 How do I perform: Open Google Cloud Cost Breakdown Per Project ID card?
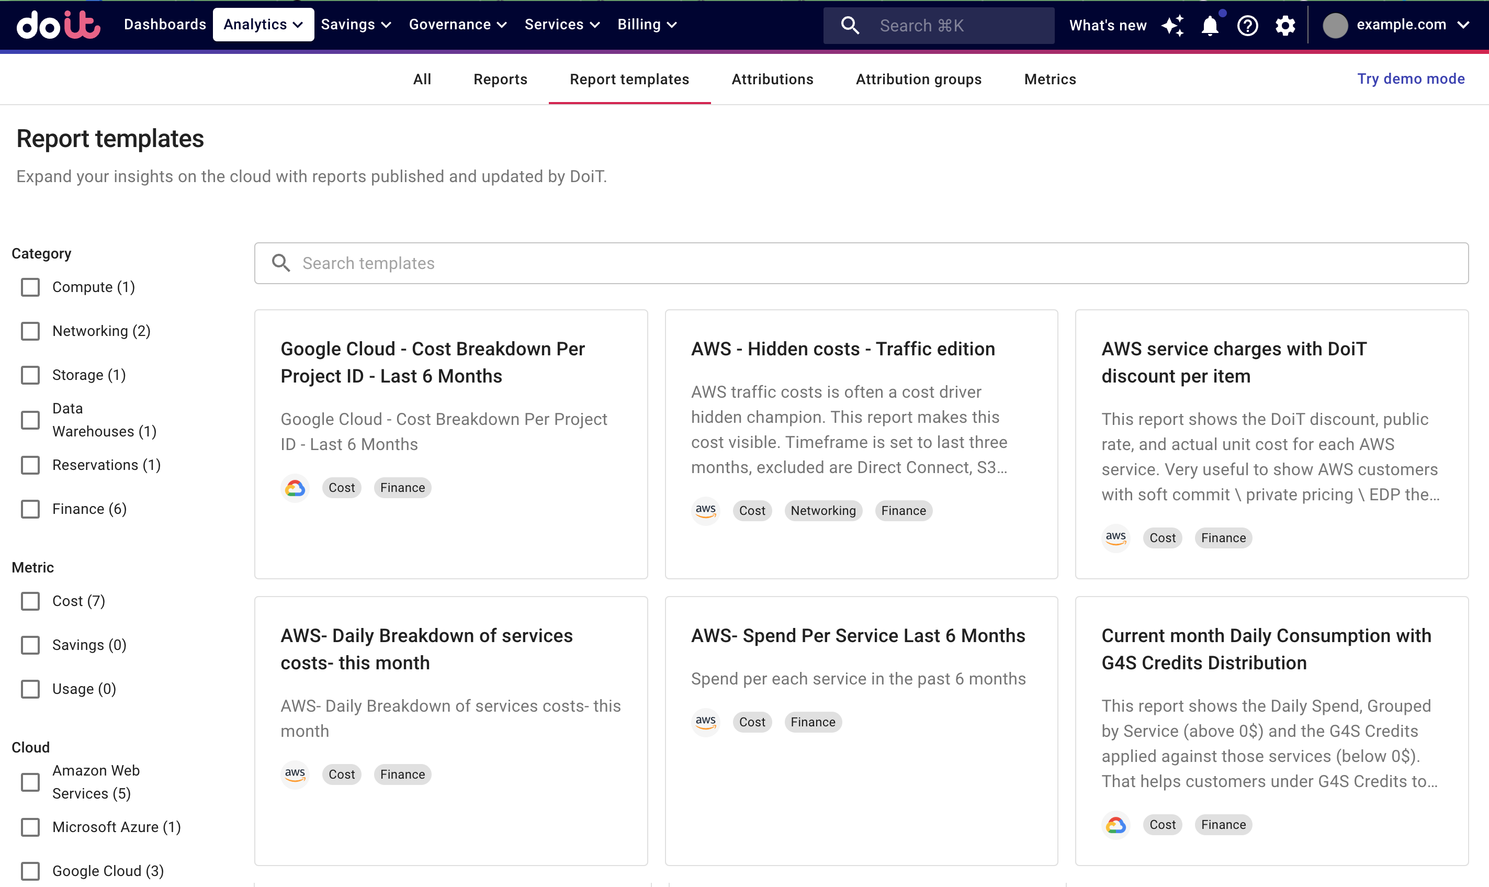click(450, 444)
